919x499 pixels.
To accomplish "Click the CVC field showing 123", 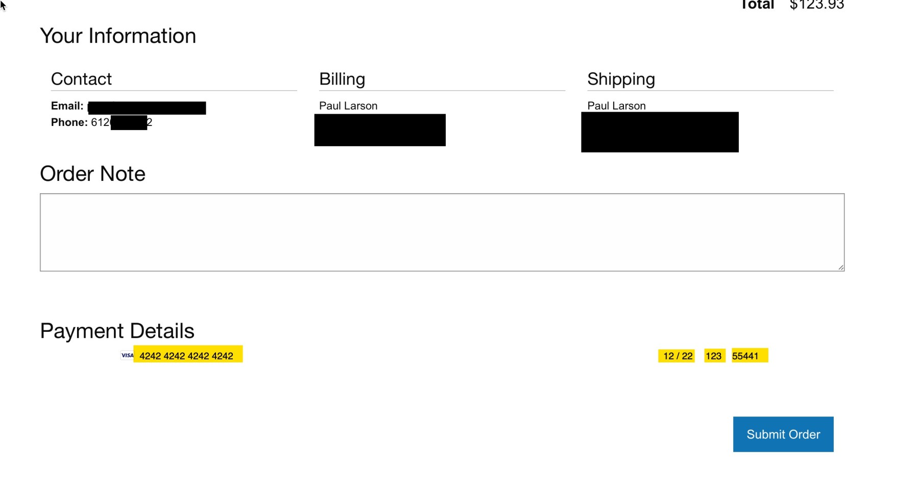I will click(x=713, y=356).
